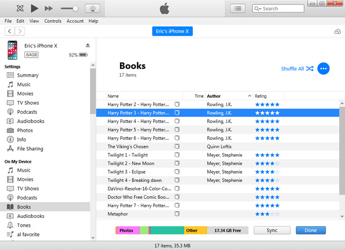Select the Metaphor book row
The height and width of the screenshot is (250, 345).
click(217, 214)
